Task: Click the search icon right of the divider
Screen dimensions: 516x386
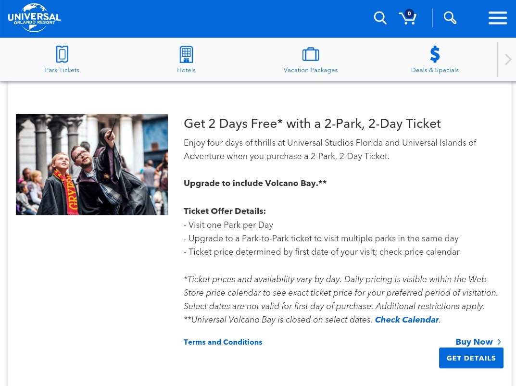Action: [450, 18]
